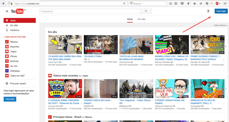Open the dropdown arrow beside the globe extension icon
The image size is (229, 122).
(x=212, y=3)
